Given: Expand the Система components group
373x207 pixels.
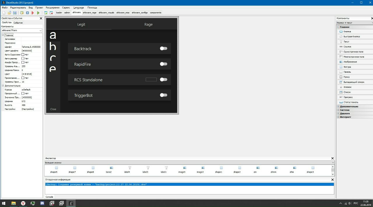Looking at the screenshot, I should point(339,110).
